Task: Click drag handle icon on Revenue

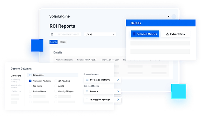Action: coord(87,91)
